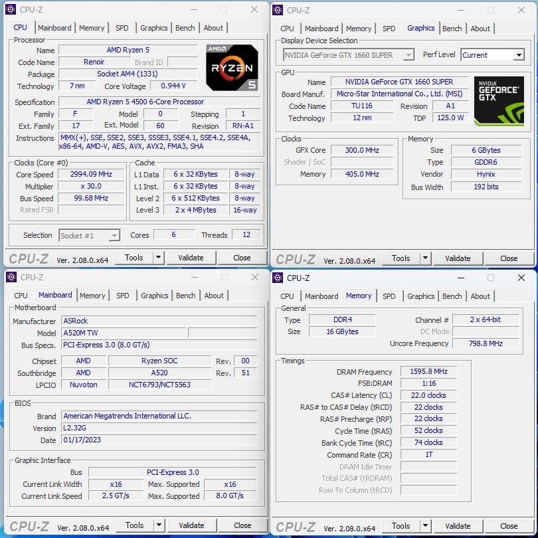Click the Close button in the CPU-tab window
The image size is (538, 538).
pyautogui.click(x=242, y=257)
